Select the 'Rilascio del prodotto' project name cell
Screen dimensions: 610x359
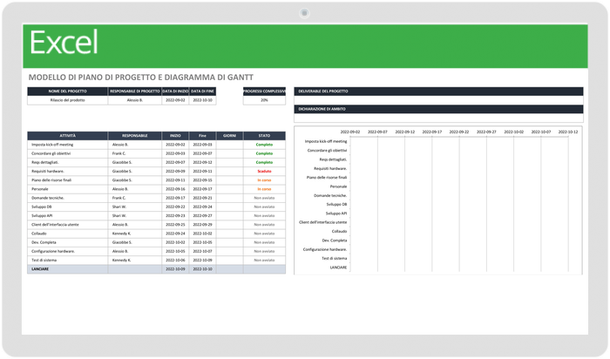click(x=67, y=100)
